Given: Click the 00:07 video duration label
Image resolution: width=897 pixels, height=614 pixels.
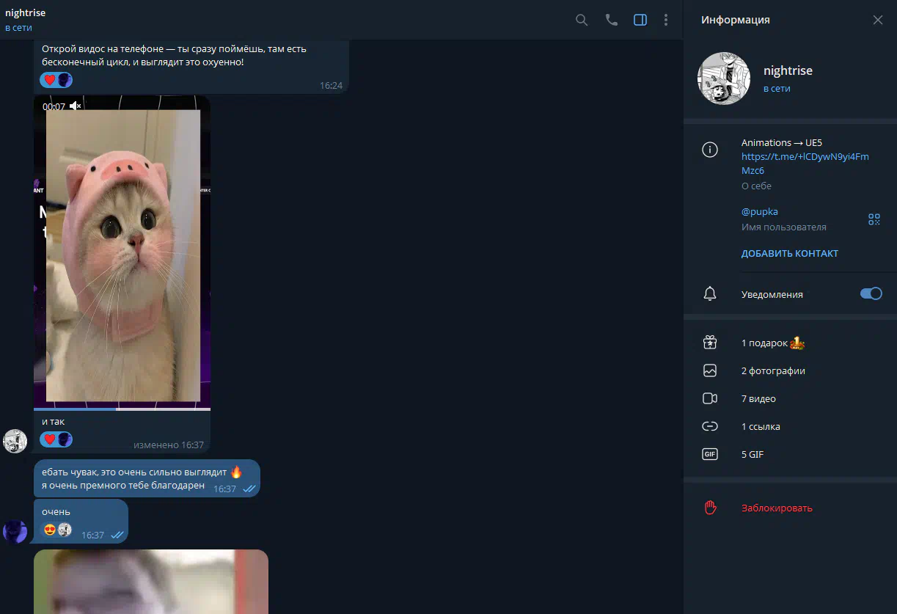Looking at the screenshot, I should 54,106.
